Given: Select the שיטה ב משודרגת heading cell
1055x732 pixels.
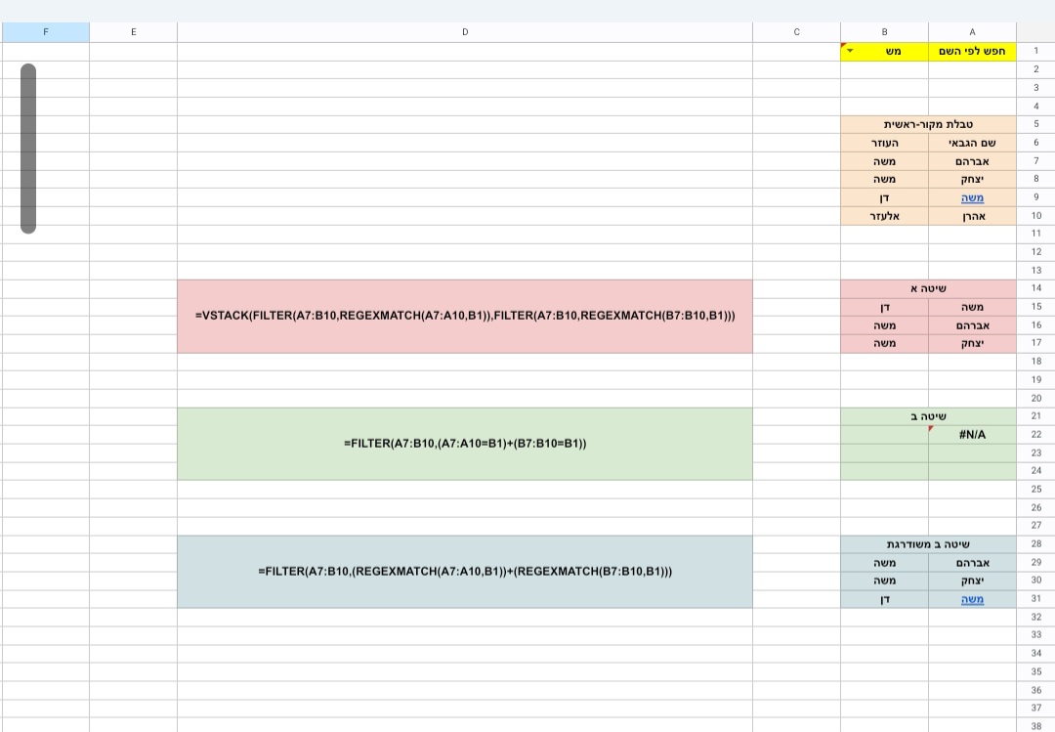Looking at the screenshot, I should click(927, 543).
